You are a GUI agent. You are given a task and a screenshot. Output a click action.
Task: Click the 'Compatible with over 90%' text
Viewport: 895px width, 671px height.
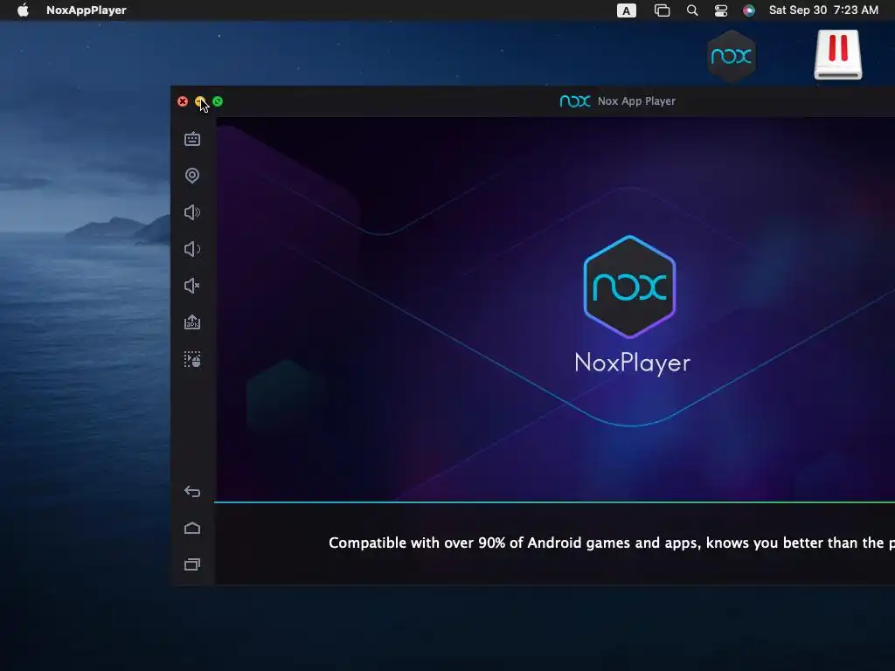[x=611, y=543]
